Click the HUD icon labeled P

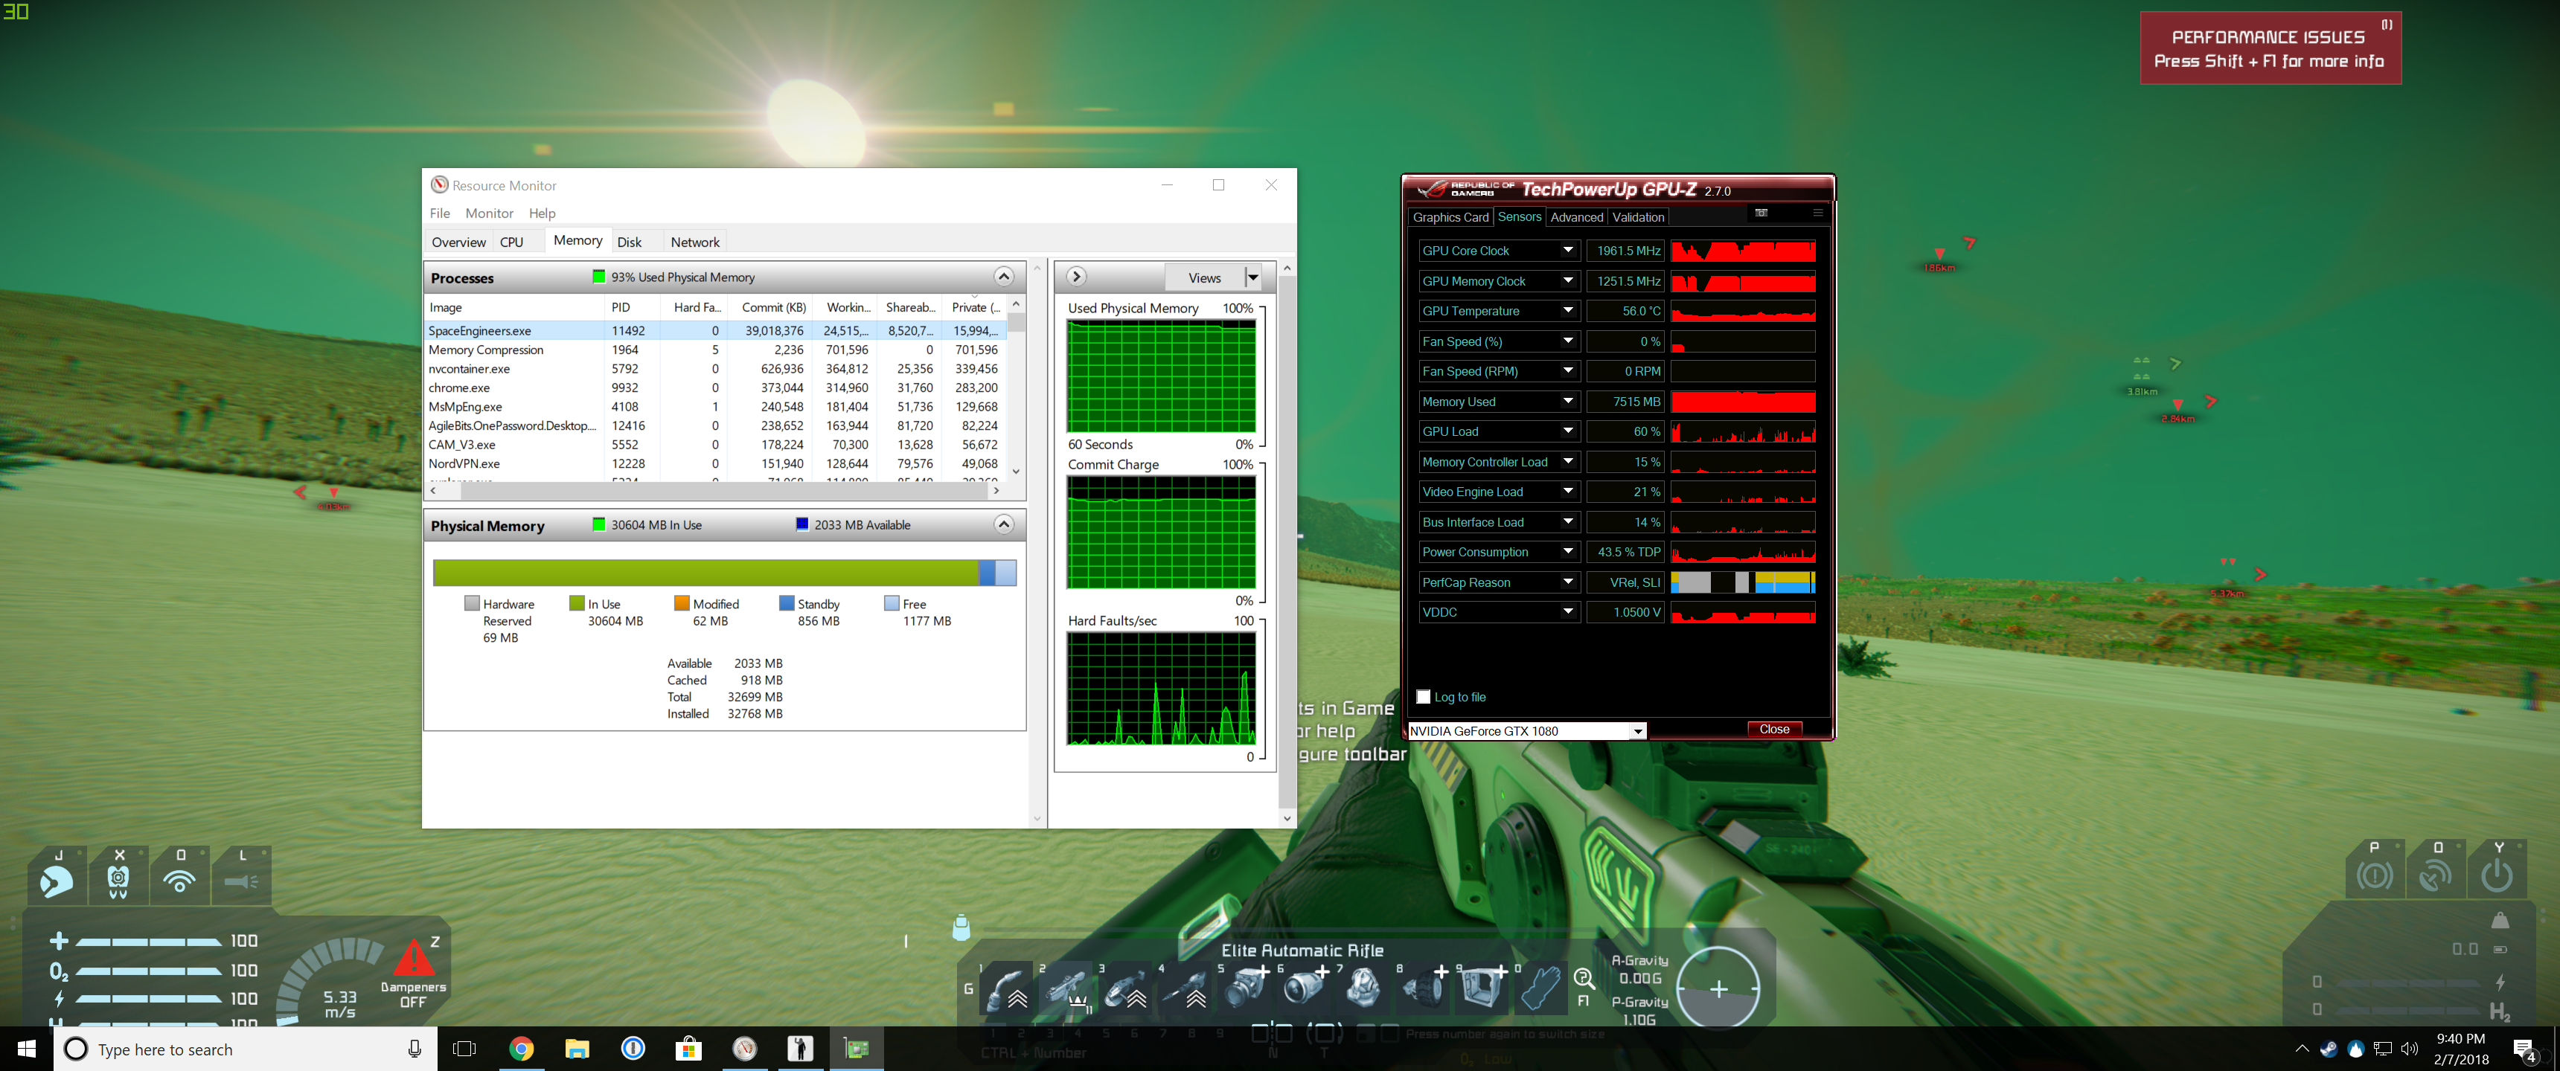coord(2375,869)
